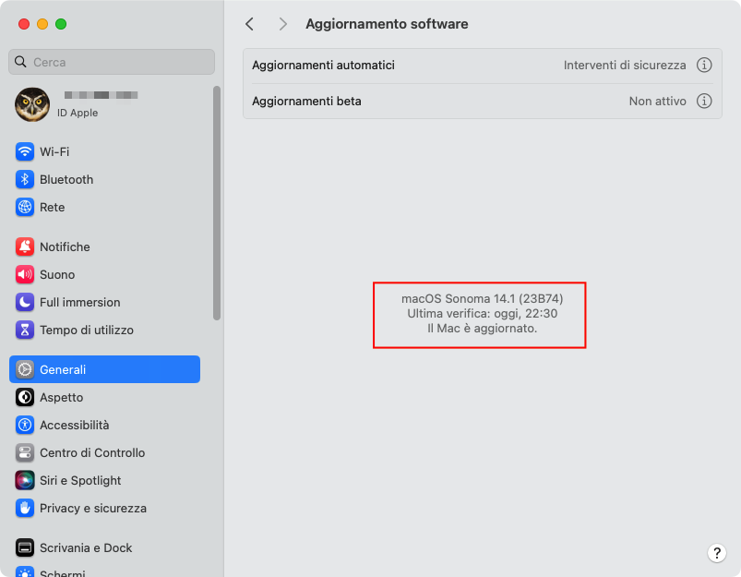
Task: Click the green full-screen window button
Action: [x=61, y=24]
